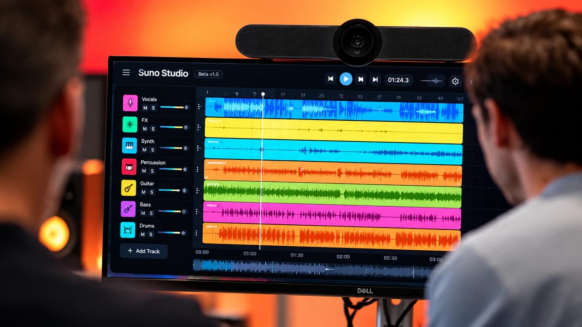The height and width of the screenshot is (327, 582).
Task: Skip to the end of the song
Action: [x=375, y=79]
